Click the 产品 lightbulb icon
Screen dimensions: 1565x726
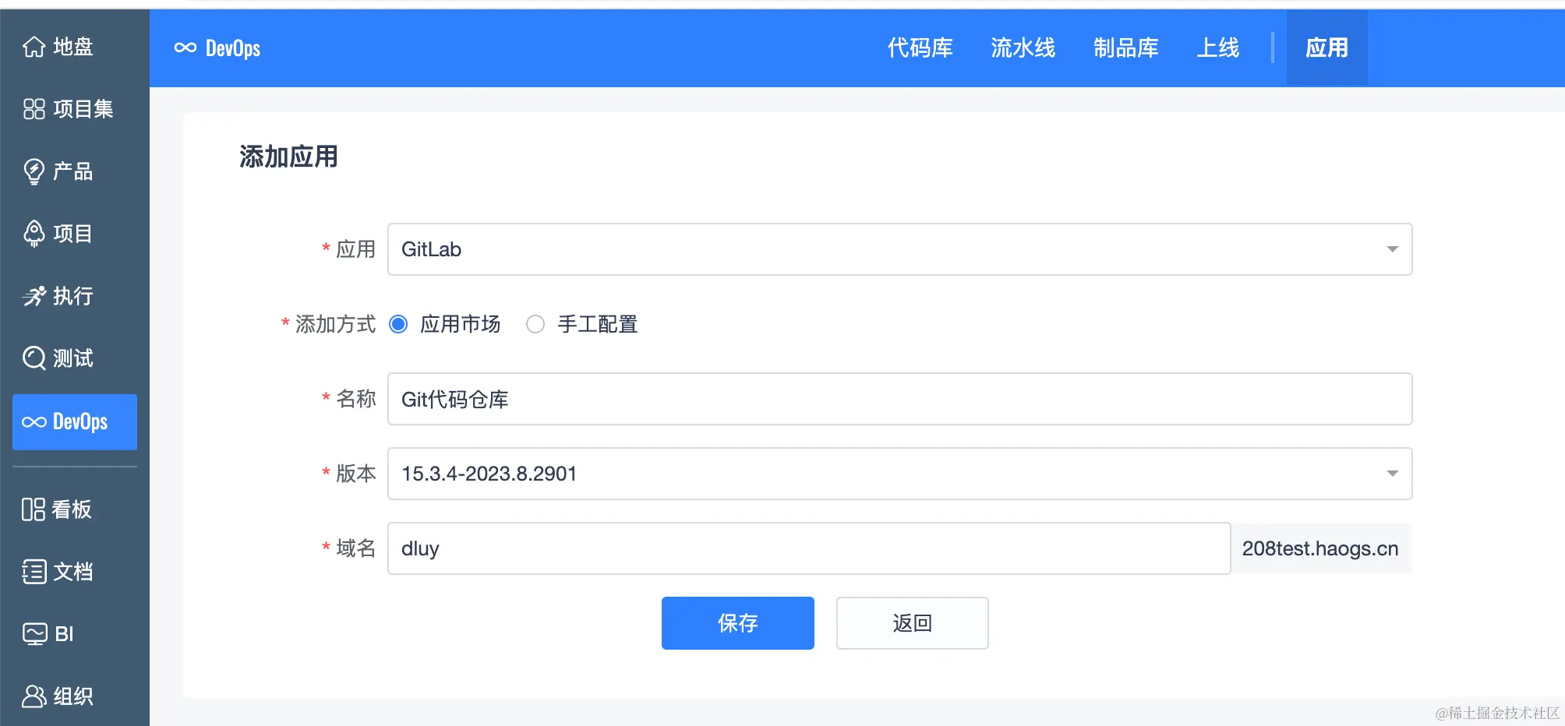point(34,171)
